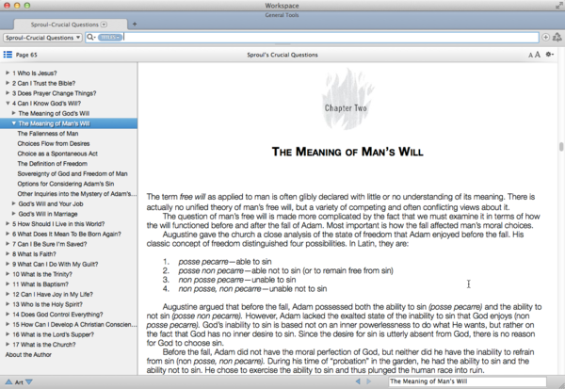Image resolution: width=565 pixels, height=389 pixels.
Task: Add a new tab with plus button
Action: pos(134,24)
